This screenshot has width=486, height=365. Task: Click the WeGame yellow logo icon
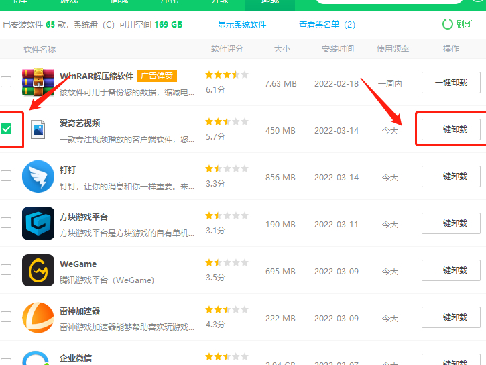point(38,270)
